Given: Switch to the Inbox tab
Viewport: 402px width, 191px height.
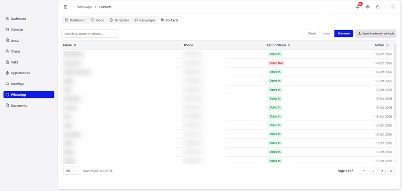Looking at the screenshot, I should tap(97, 20).
